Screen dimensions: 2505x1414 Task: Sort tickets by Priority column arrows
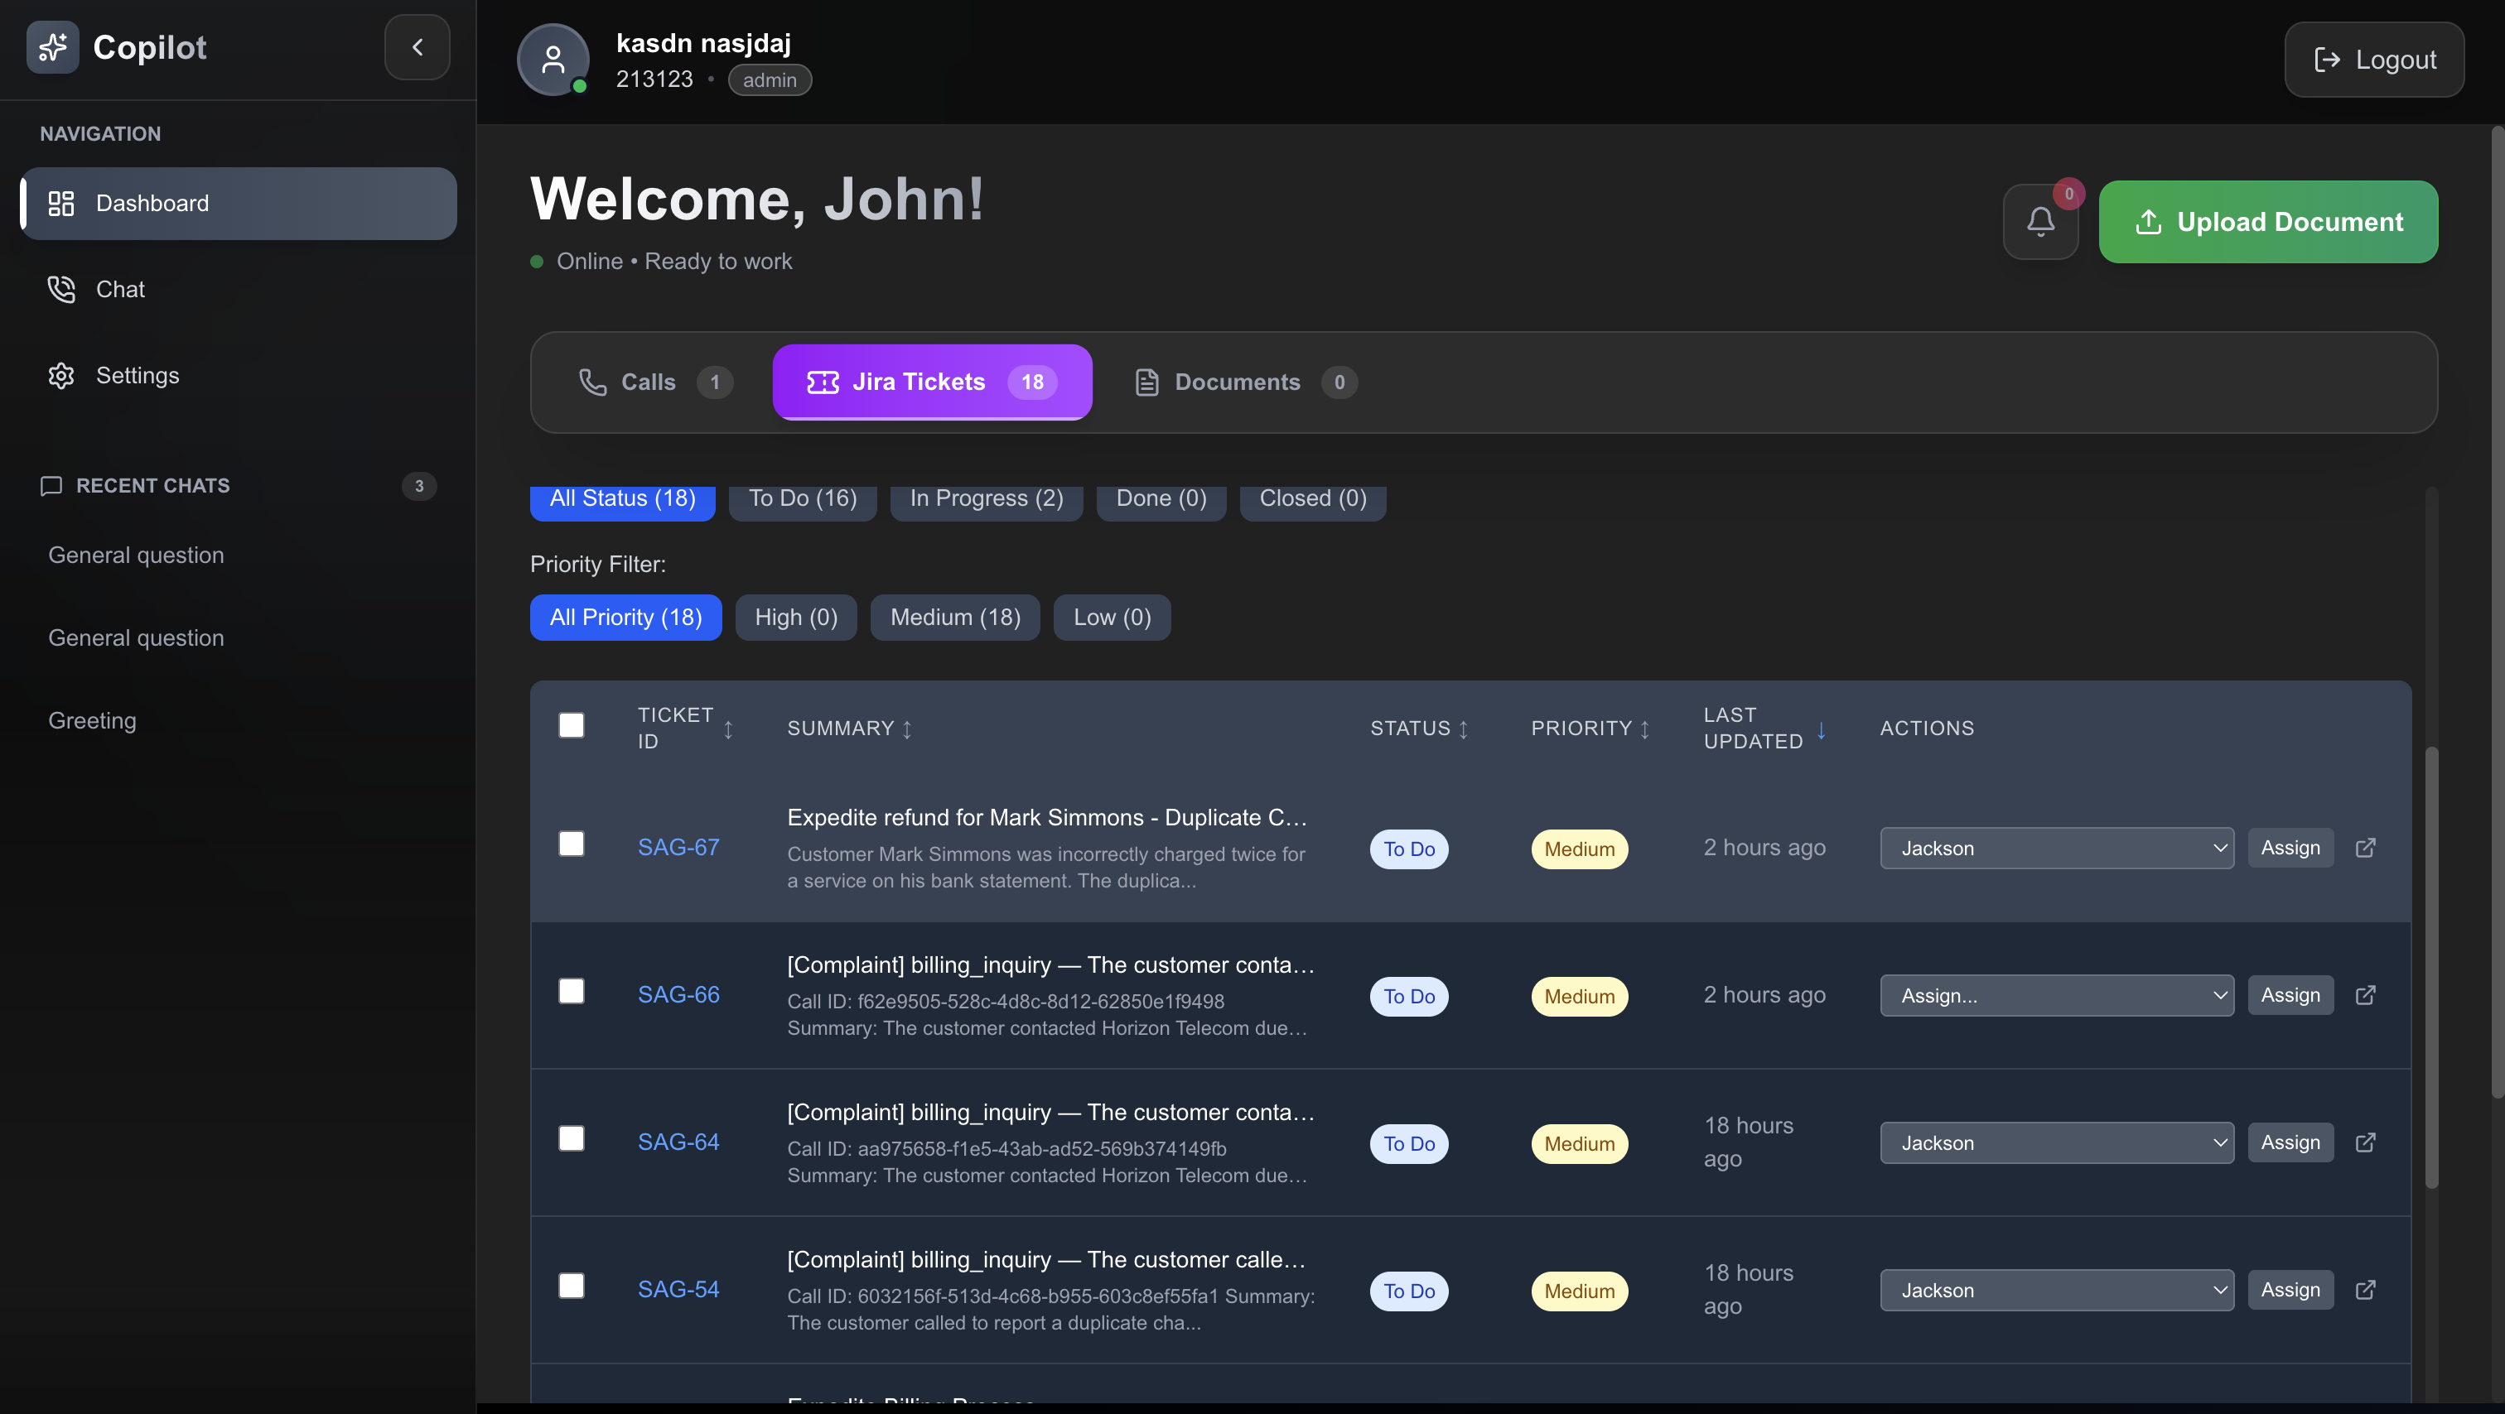point(1644,729)
